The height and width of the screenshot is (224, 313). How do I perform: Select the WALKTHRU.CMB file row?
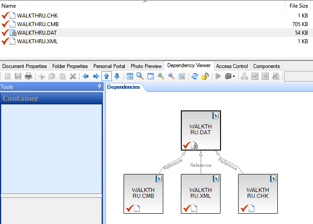(38, 24)
